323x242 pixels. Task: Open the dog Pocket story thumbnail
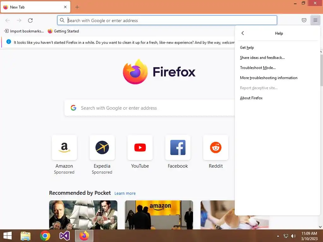pos(218,215)
